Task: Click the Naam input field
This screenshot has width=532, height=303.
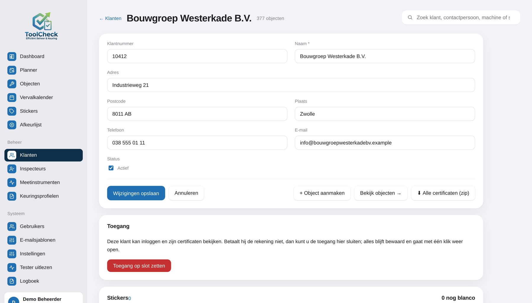Action: [385, 56]
